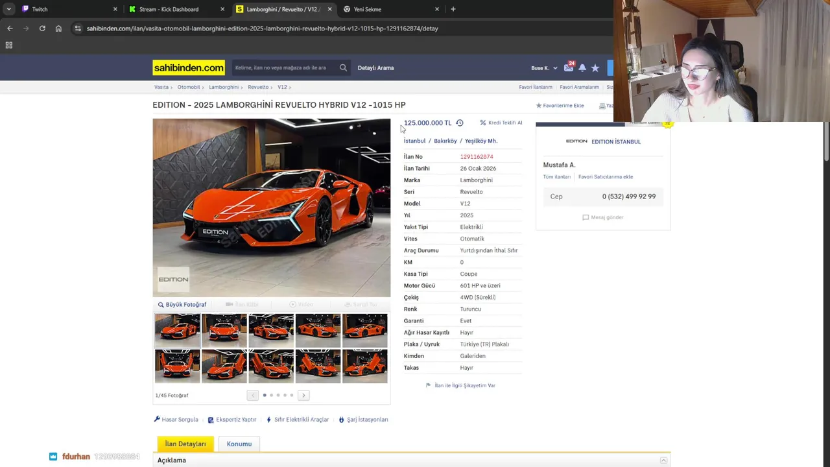Open the apps grid icon in bookmarks bar
The image size is (830, 467).
tap(9, 45)
